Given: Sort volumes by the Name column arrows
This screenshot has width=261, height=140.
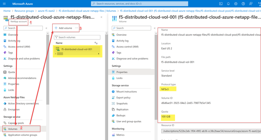Looking at the screenshot, I should (96, 43).
